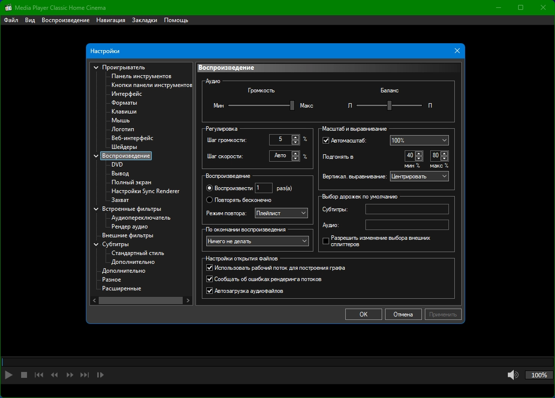Image resolution: width=555 pixels, height=398 pixels.
Task: Click the fast-forward (increase speed) icon
Action: coord(70,375)
